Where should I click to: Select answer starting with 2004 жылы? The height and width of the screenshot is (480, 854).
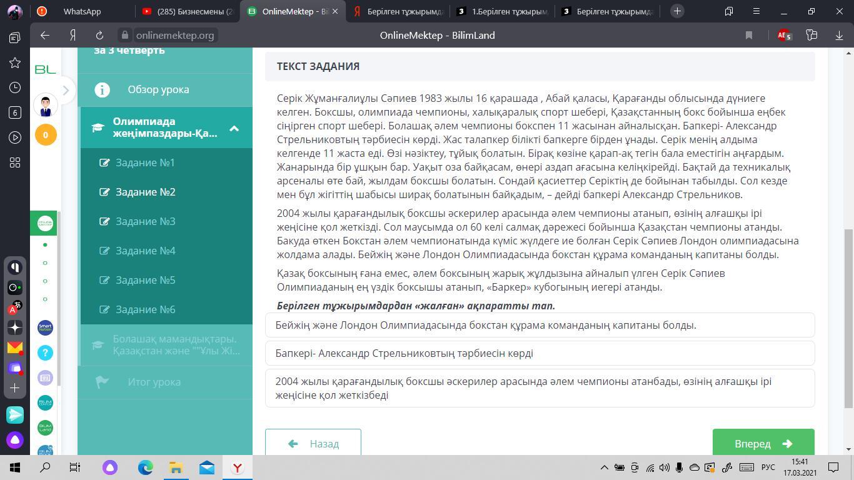pos(540,388)
